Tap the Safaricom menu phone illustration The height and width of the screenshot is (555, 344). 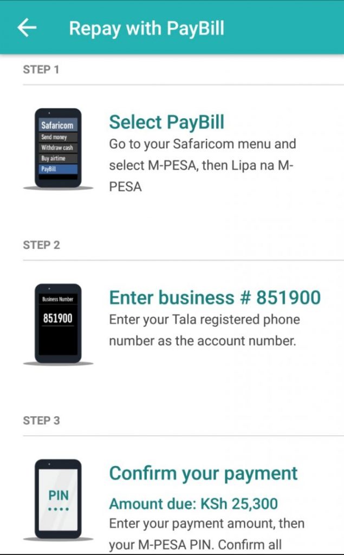pyautogui.click(x=57, y=147)
